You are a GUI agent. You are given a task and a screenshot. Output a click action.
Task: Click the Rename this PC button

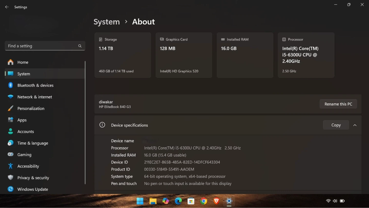(338, 104)
